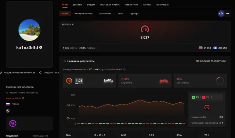Viewport: 235px width, 138px height.
Task: Open the ИНВЕНТАРЬ tab
Action: [131, 5]
